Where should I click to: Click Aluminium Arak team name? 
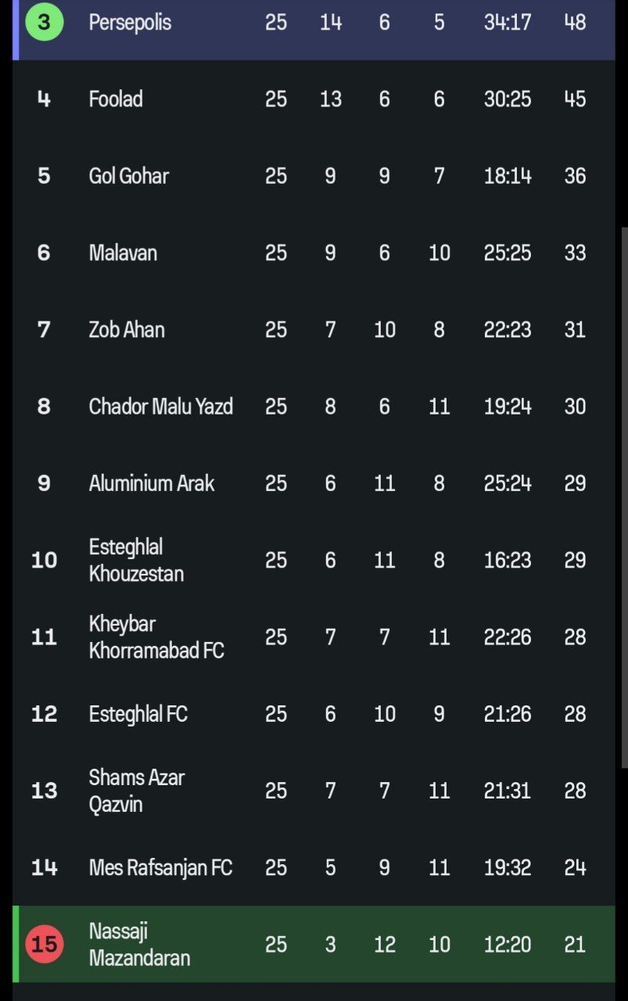click(151, 483)
